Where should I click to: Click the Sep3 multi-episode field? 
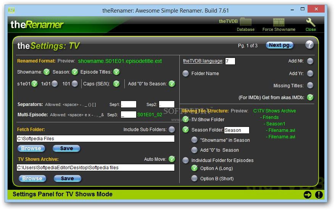[129, 115]
